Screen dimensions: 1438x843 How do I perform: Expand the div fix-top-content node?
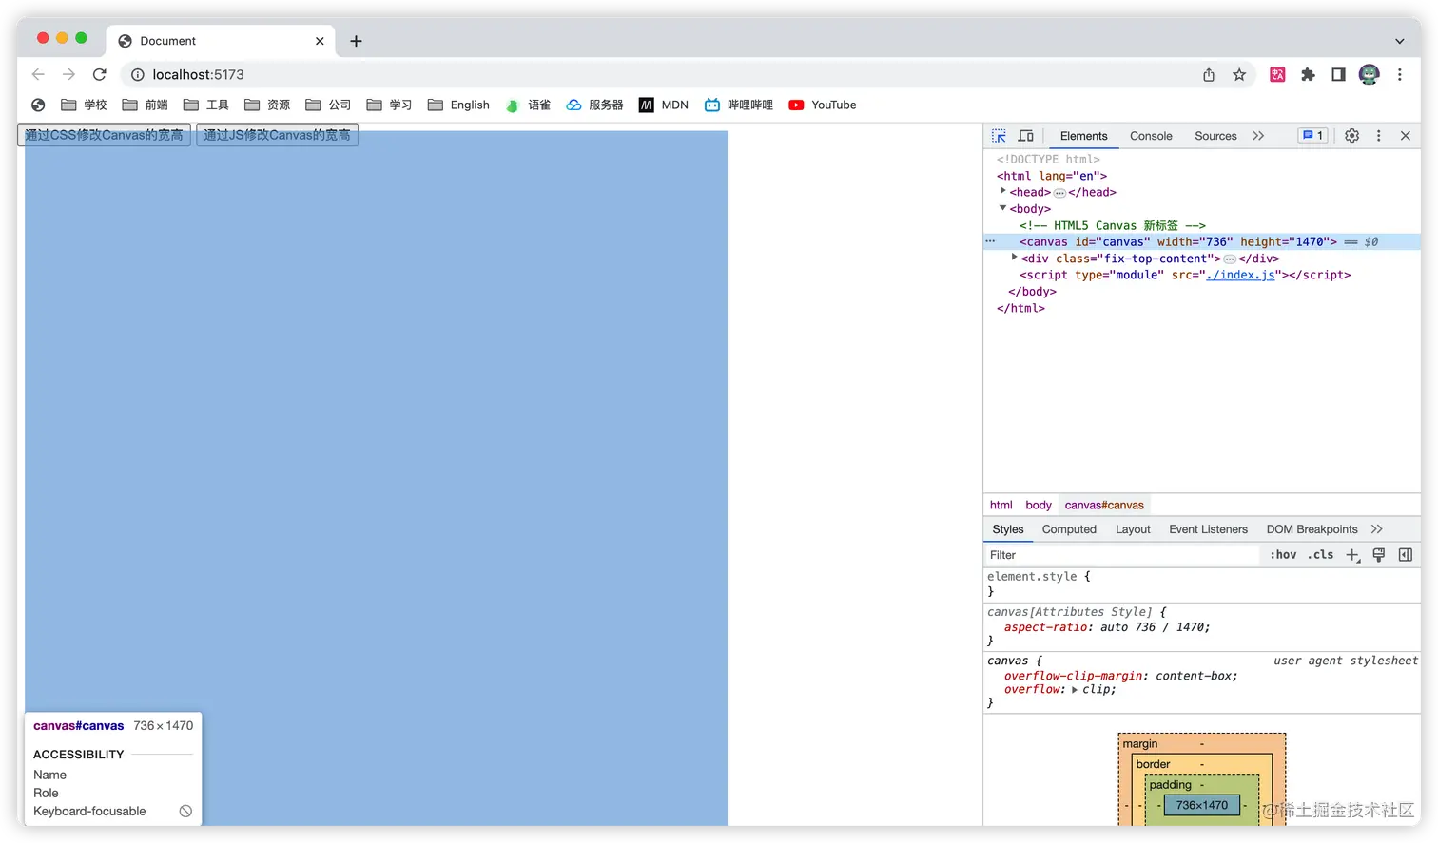[x=1014, y=258]
